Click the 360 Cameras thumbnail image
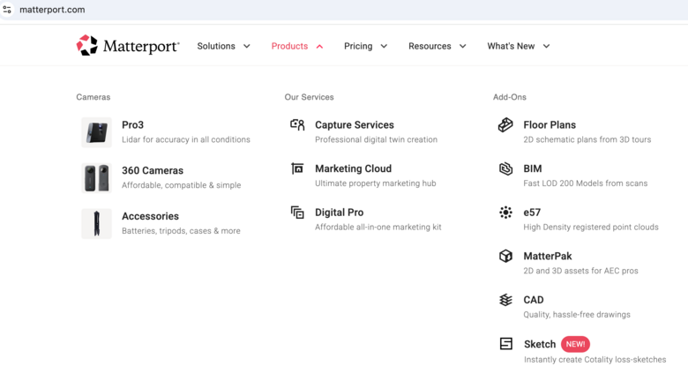The width and height of the screenshot is (688, 381). click(x=96, y=178)
